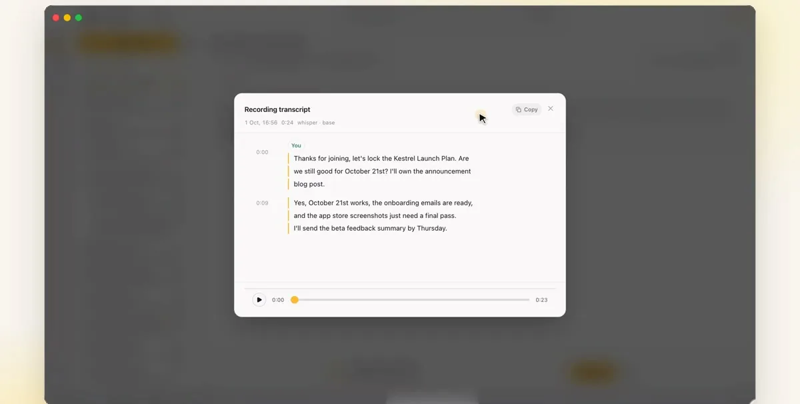Jump to the 0:09 transcript timestamp
Screen dimensions: 800x404
[262, 203]
